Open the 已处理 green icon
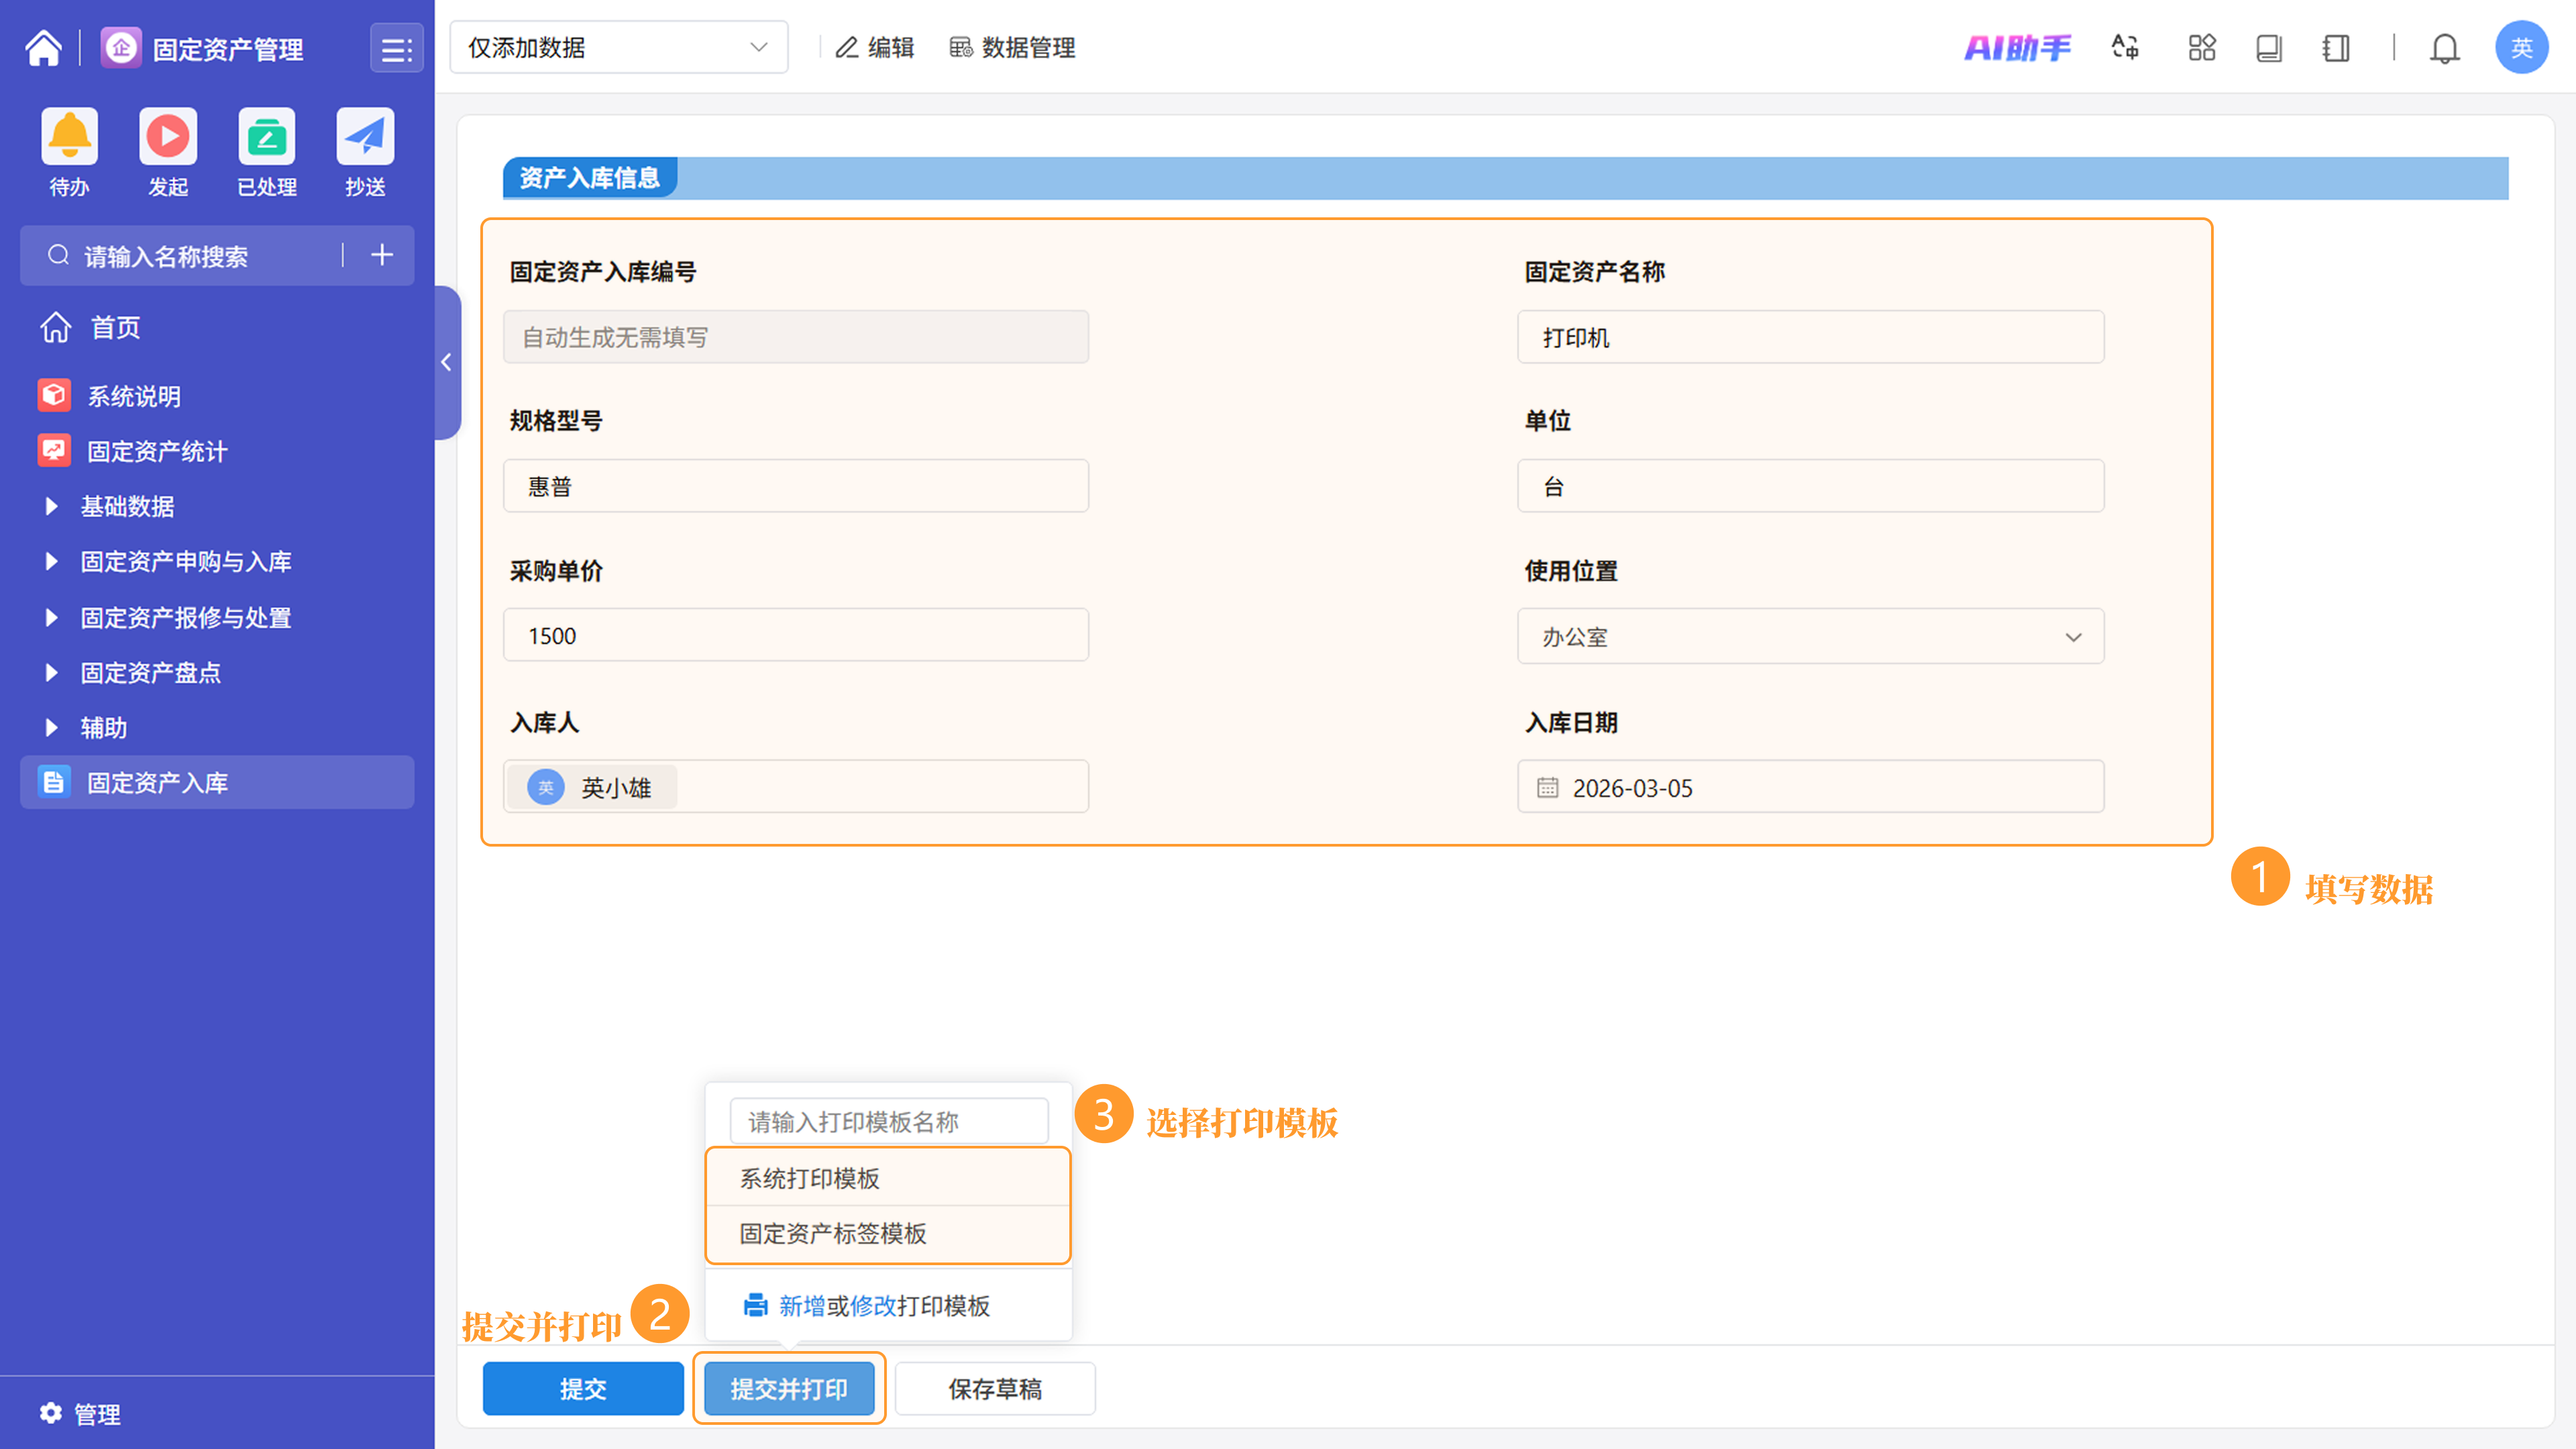This screenshot has height=1449, width=2576. (x=266, y=137)
